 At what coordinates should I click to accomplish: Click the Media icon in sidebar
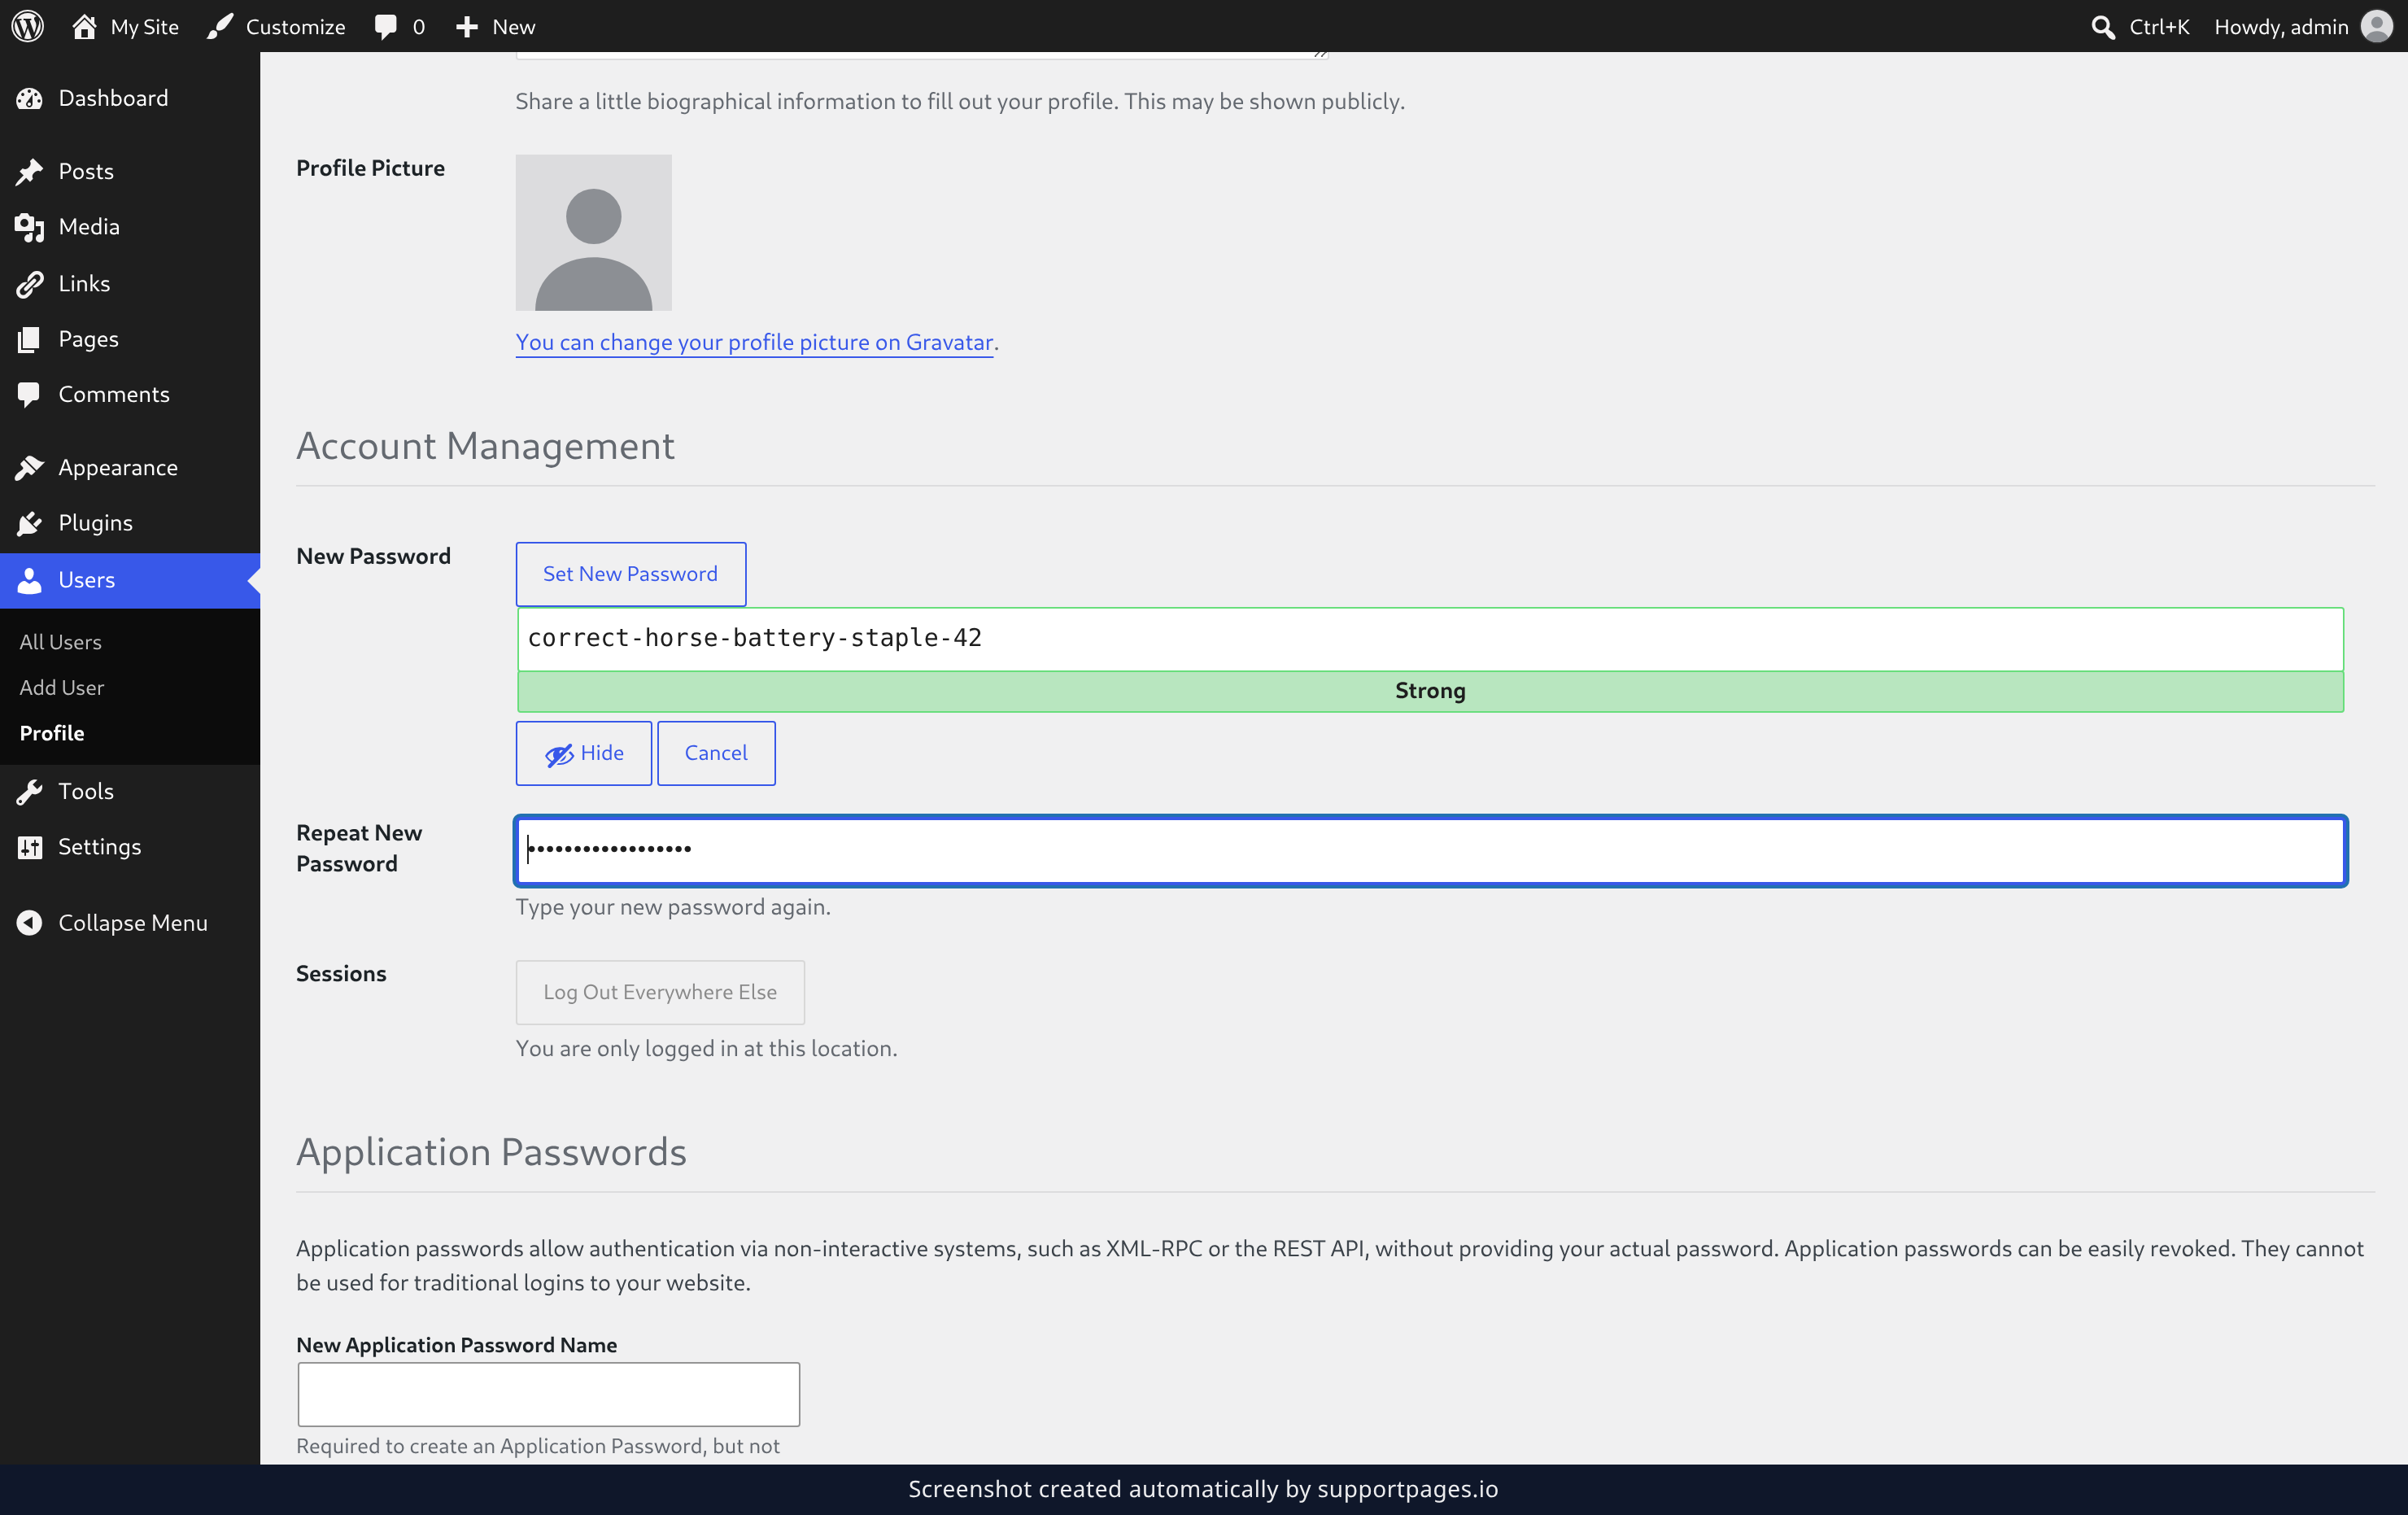(x=29, y=227)
